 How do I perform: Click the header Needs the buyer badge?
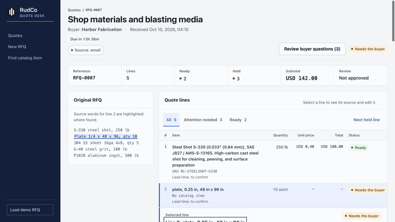click(x=368, y=49)
